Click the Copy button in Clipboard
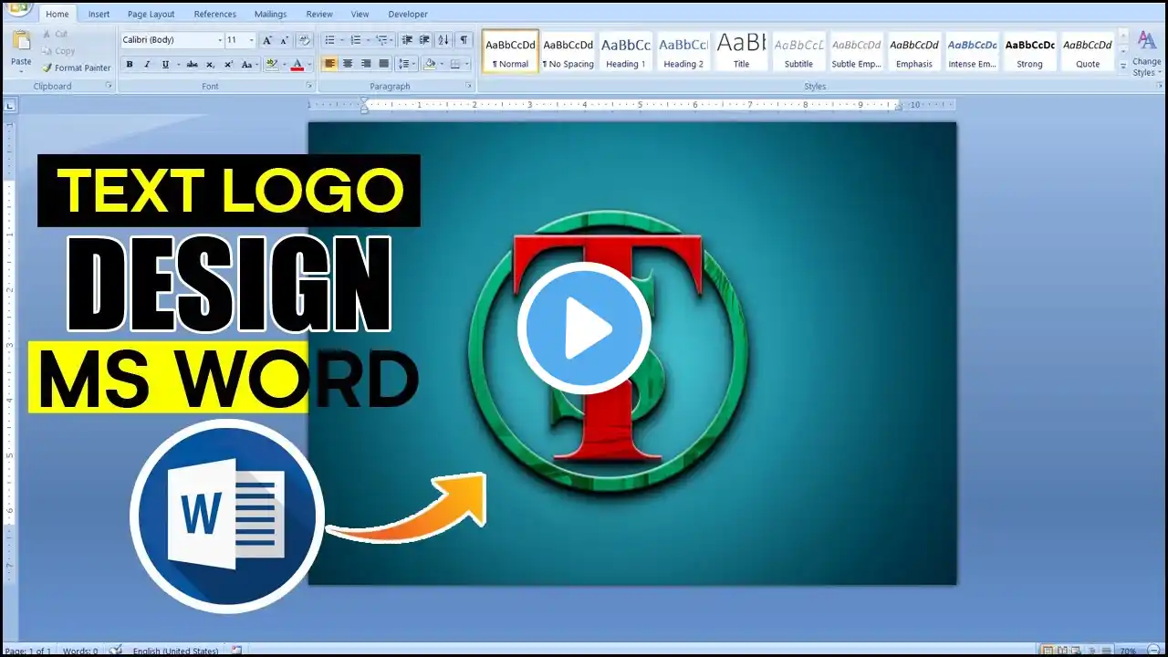Image resolution: width=1168 pixels, height=657 pixels. coord(58,51)
